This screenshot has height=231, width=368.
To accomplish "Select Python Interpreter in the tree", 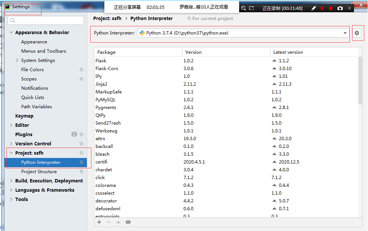I will pos(46,162).
